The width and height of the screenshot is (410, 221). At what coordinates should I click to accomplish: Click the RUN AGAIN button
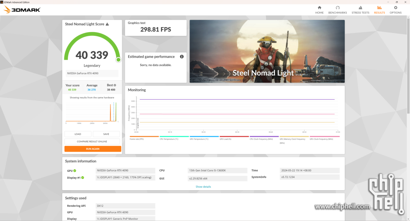click(x=93, y=149)
